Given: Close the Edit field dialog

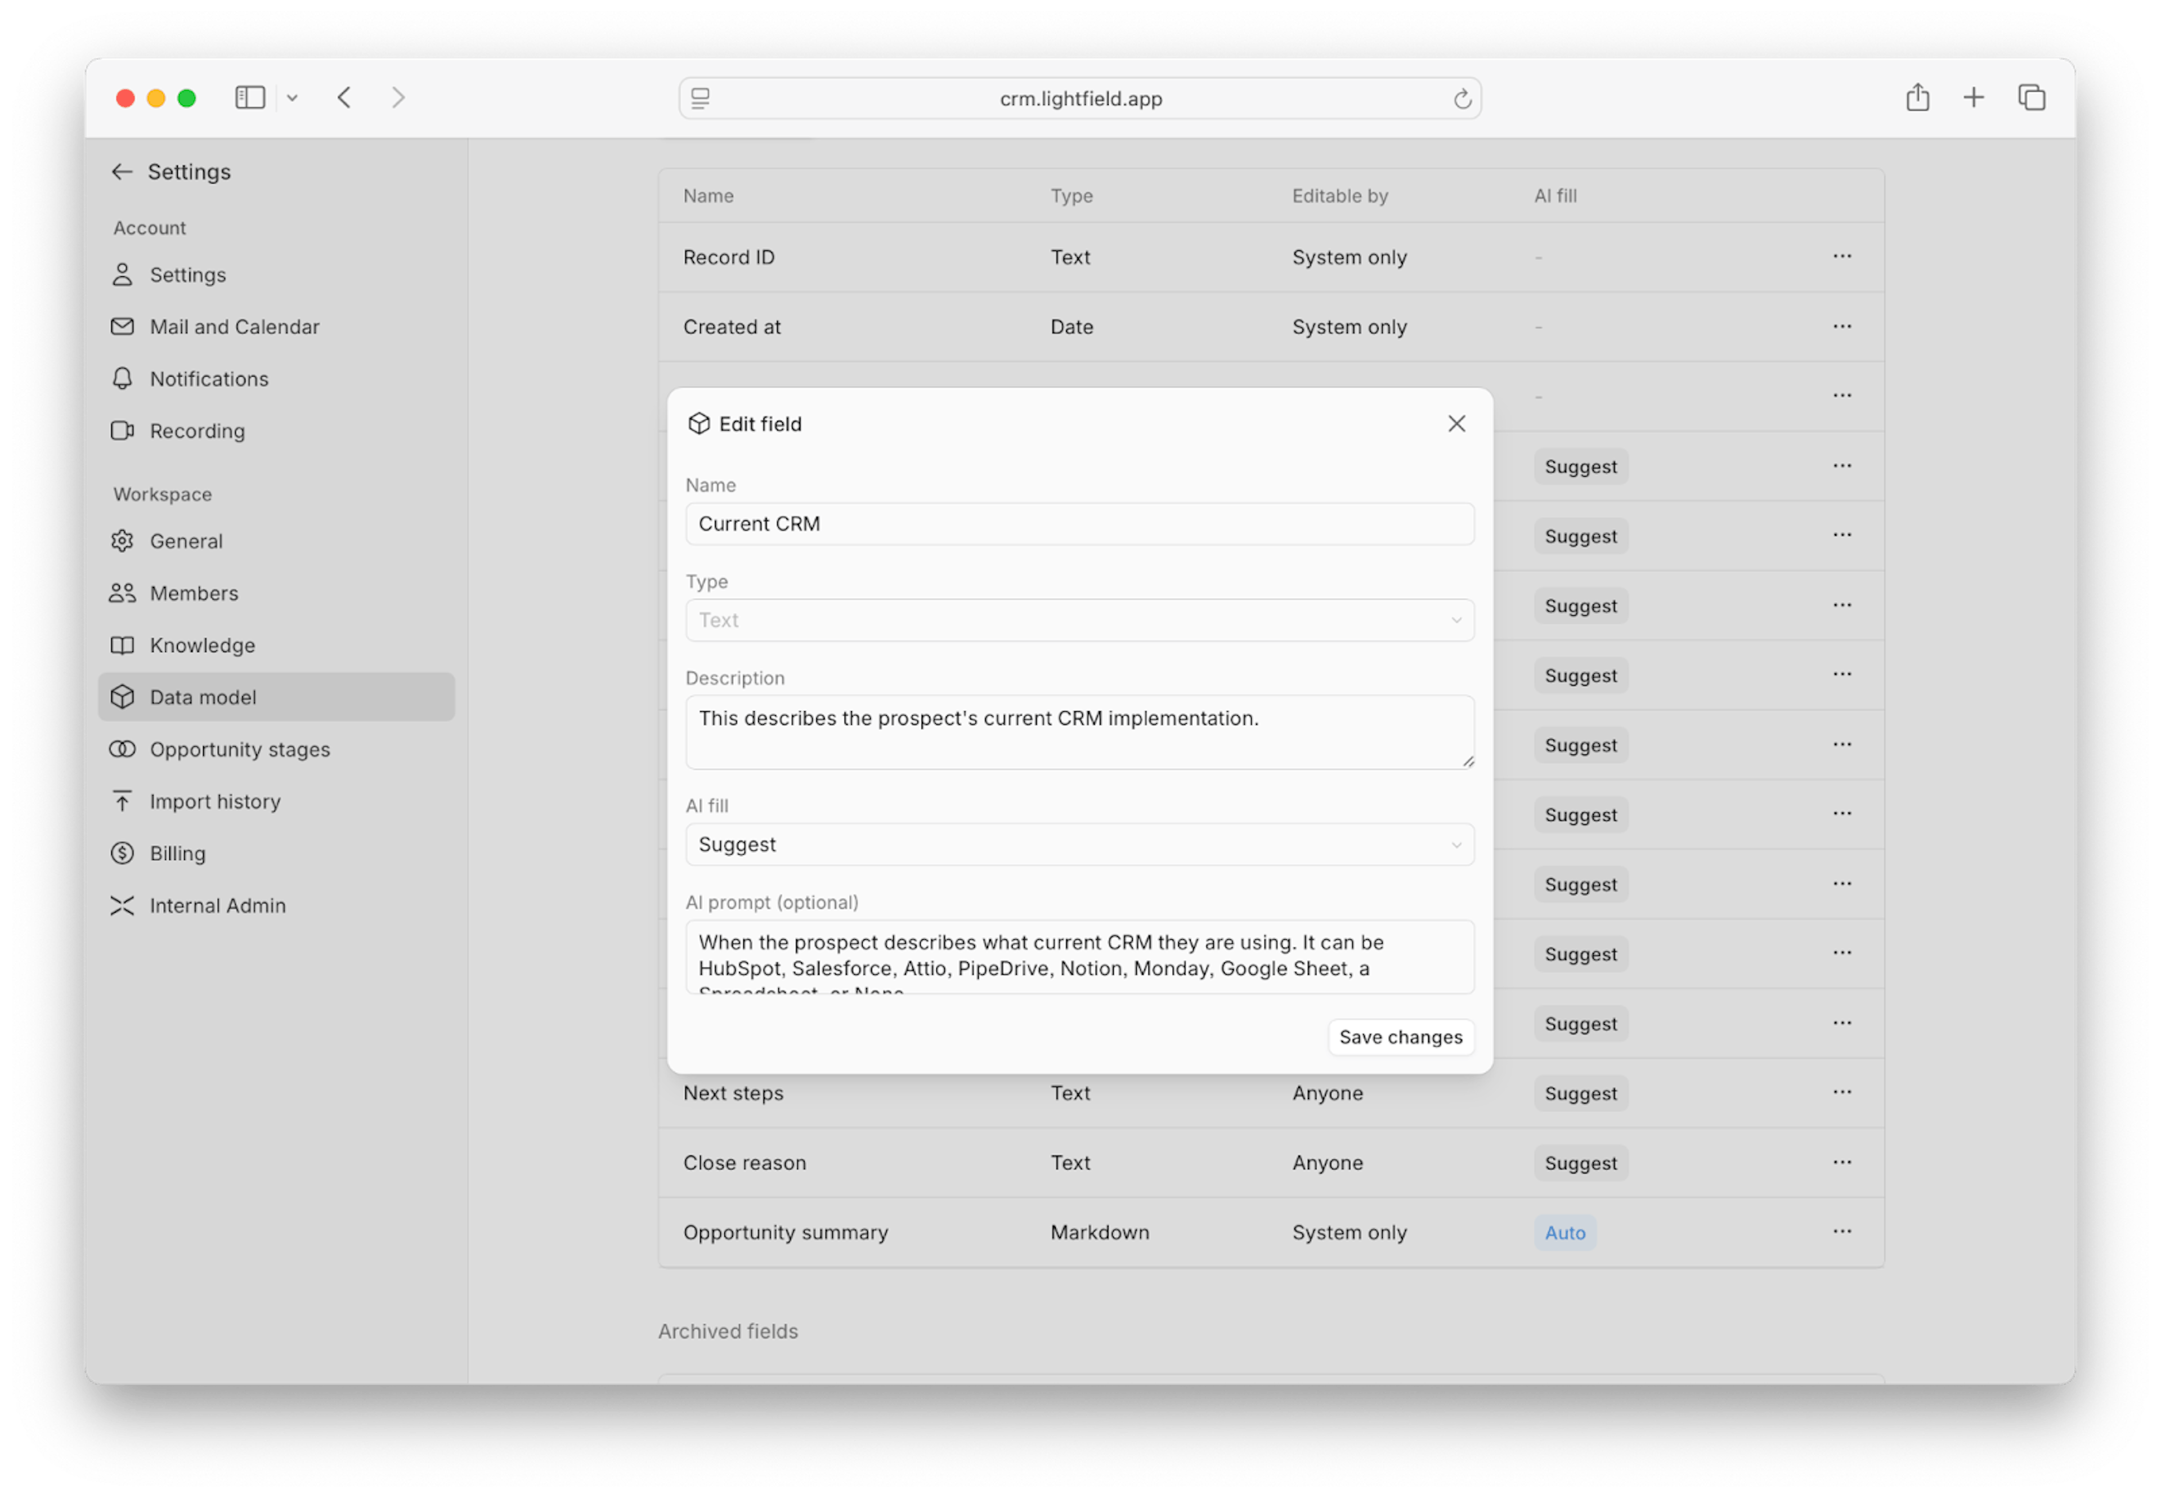Looking at the screenshot, I should (1456, 424).
